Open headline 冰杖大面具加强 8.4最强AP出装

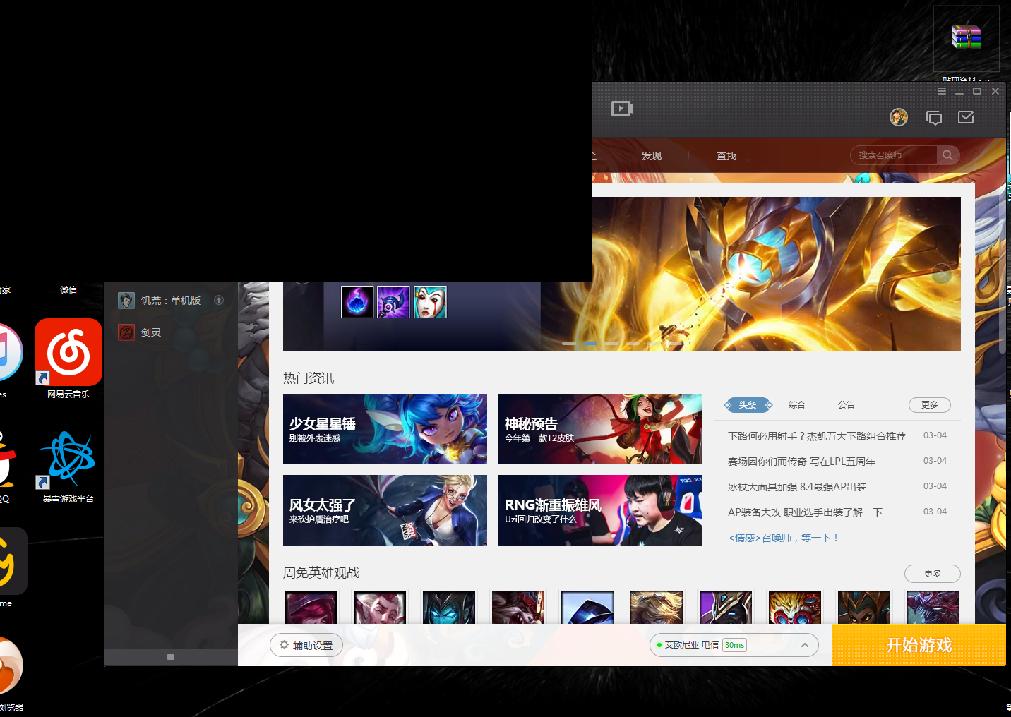[797, 487]
